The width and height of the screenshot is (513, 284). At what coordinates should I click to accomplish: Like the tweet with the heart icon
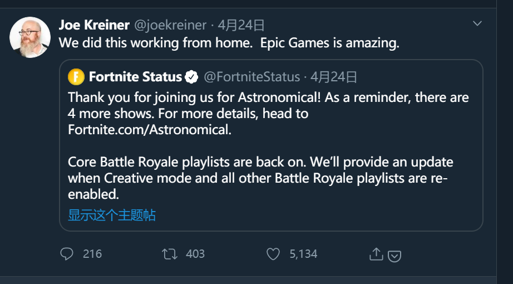(x=273, y=254)
